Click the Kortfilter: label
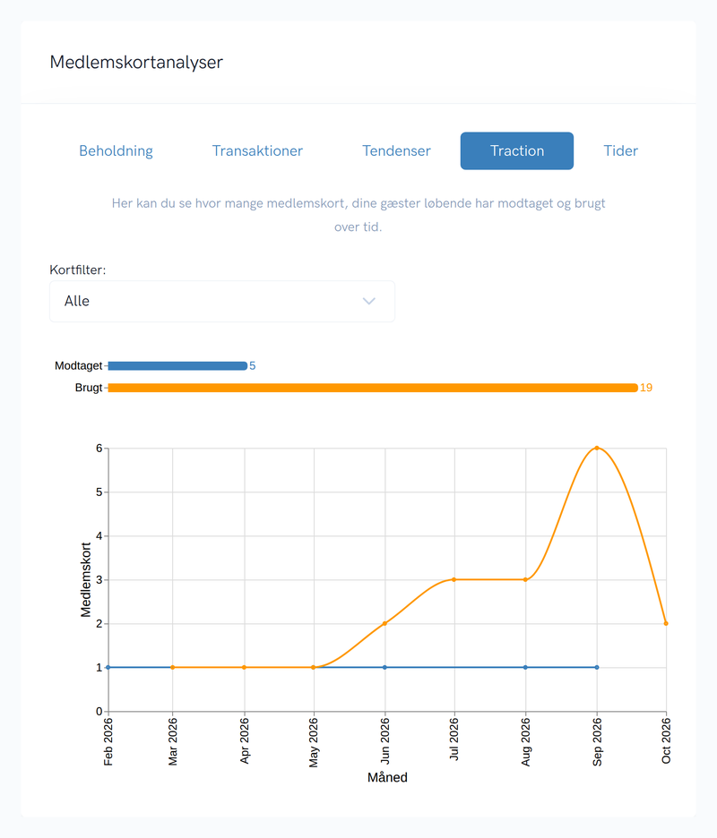This screenshot has height=838, width=717. (x=78, y=269)
